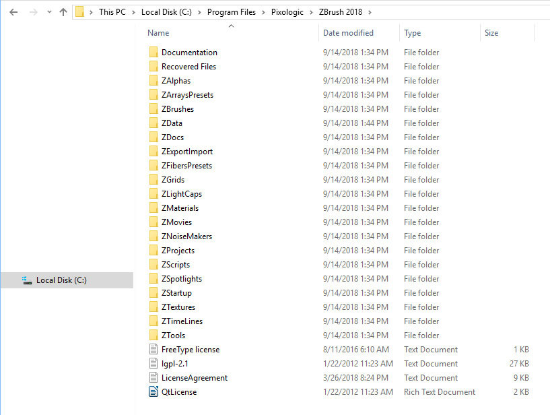Go up one folder level

click(x=63, y=12)
